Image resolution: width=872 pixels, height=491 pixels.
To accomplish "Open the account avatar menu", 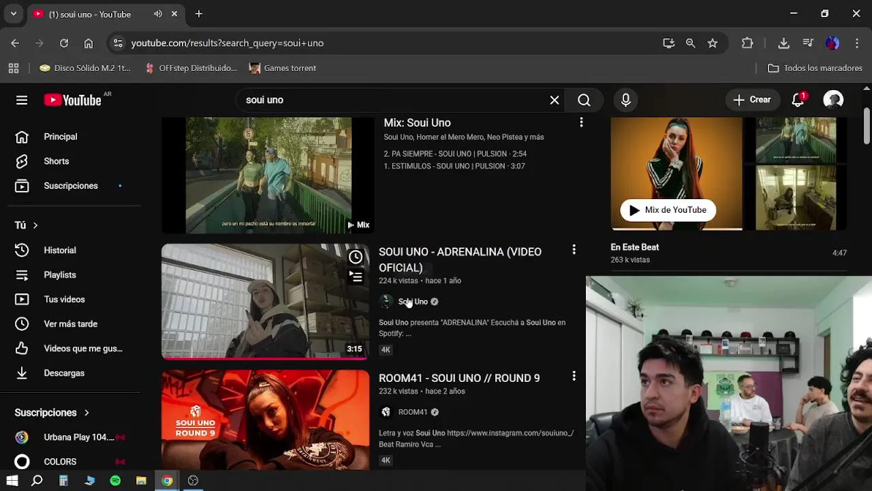I will (x=833, y=100).
